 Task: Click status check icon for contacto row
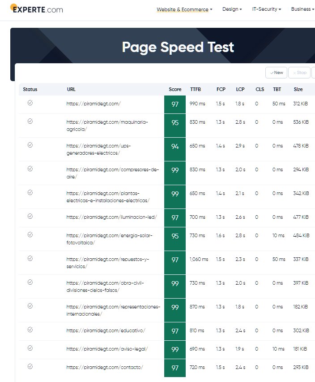pyautogui.click(x=30, y=366)
